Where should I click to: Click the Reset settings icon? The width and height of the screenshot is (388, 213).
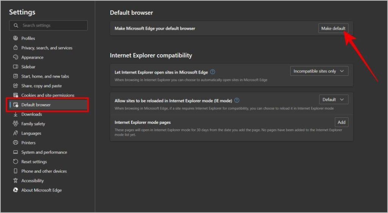(x=16, y=161)
